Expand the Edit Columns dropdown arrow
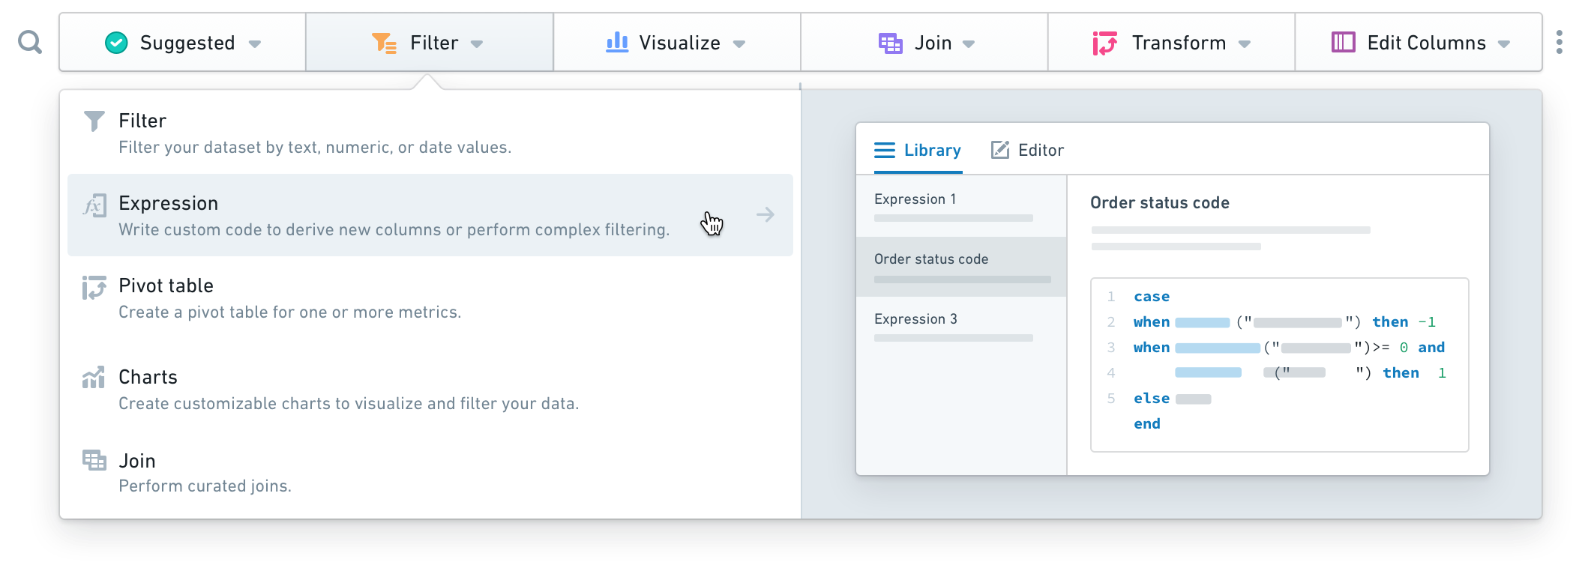 pos(1504,44)
